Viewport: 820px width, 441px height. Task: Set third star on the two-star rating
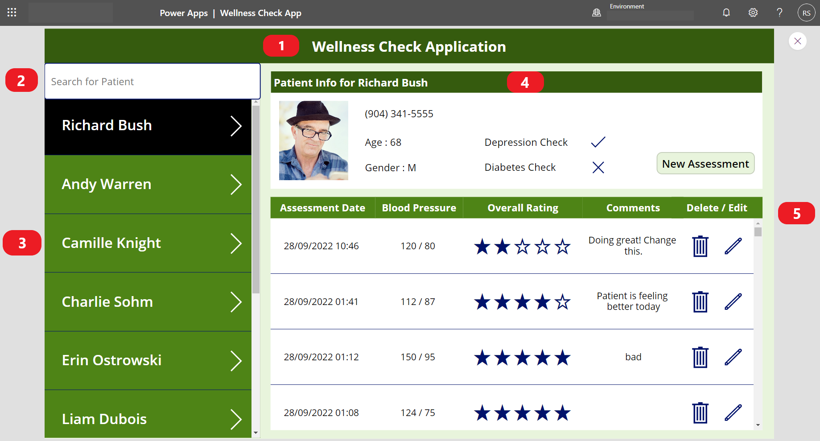click(522, 246)
